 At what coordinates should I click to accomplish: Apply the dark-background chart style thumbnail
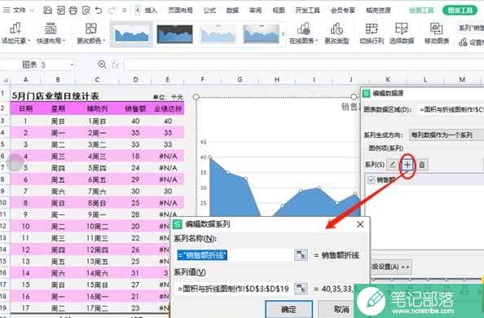coord(174,34)
